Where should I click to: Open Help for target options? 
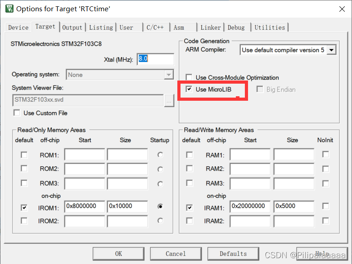click(x=322, y=254)
